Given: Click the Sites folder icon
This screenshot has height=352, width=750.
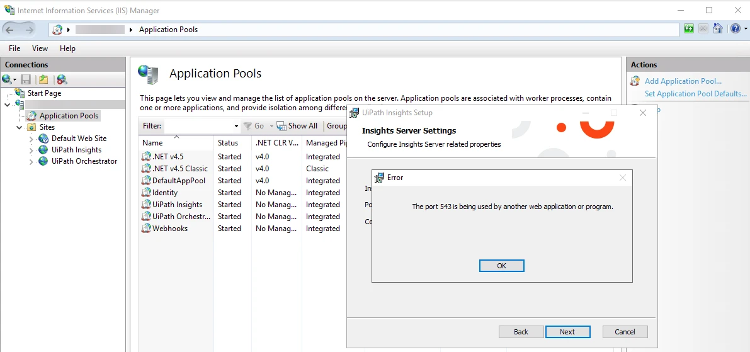Looking at the screenshot, I should tap(31, 127).
